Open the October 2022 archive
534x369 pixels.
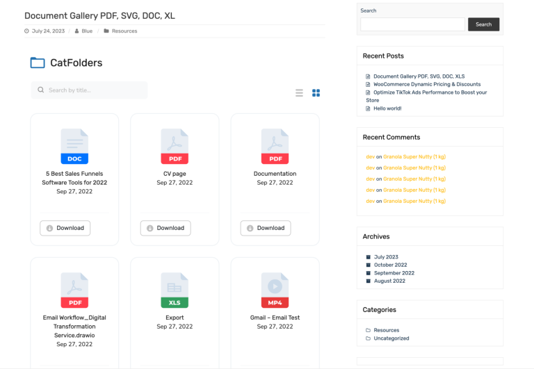[390, 265]
